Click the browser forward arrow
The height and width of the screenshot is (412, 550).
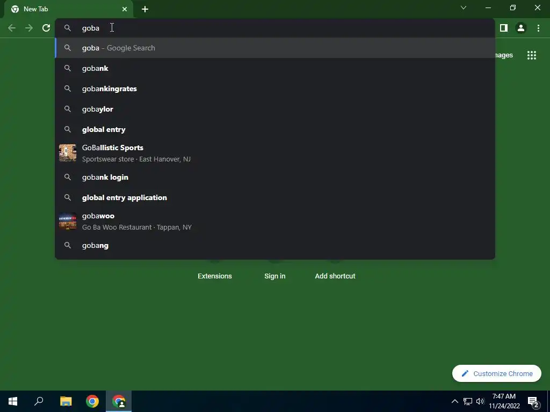tap(29, 28)
